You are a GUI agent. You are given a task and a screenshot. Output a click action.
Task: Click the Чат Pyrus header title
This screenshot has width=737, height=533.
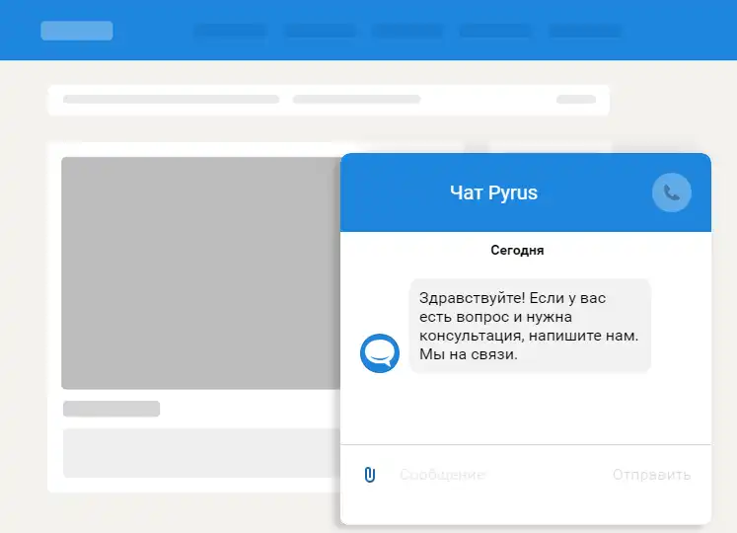click(493, 192)
